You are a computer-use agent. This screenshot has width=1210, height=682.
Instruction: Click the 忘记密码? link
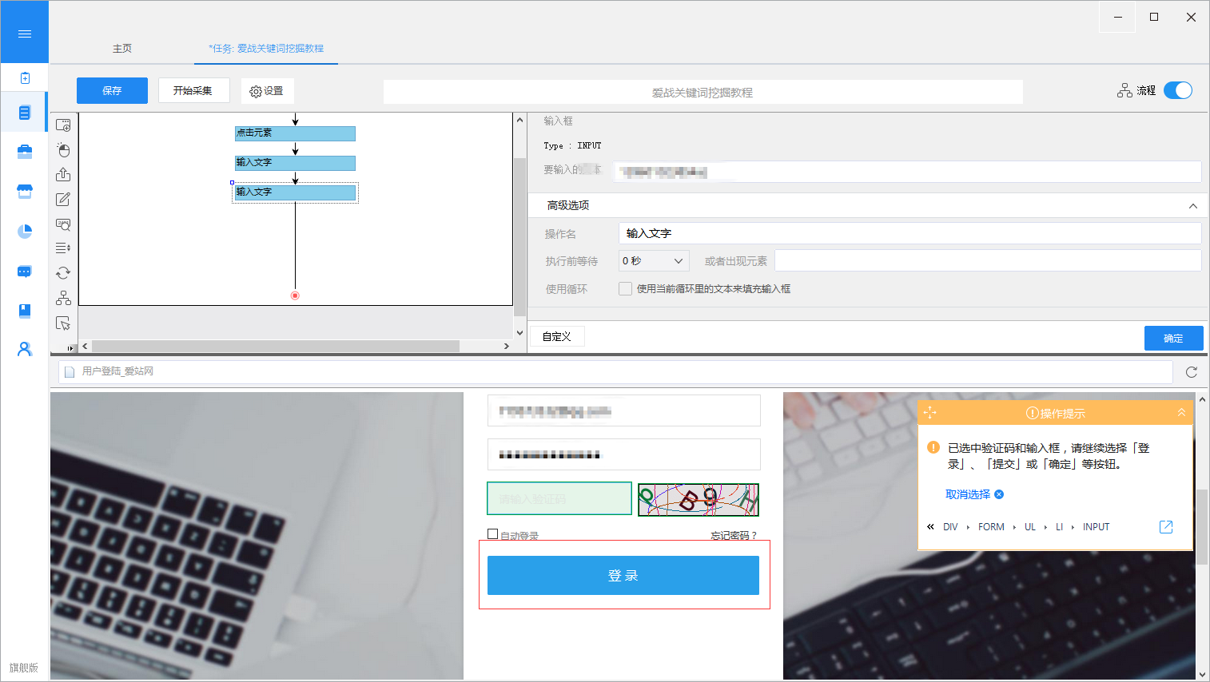point(734,535)
